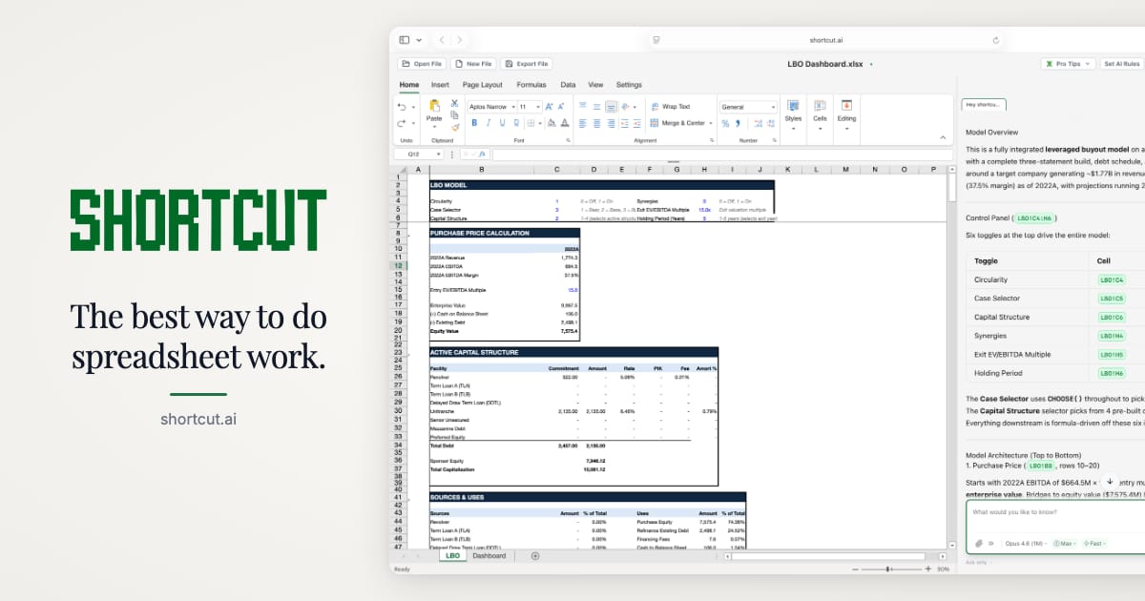Viewport: 1145px width, 601px height.
Task: Click the formula bar input
Action: tap(720, 154)
